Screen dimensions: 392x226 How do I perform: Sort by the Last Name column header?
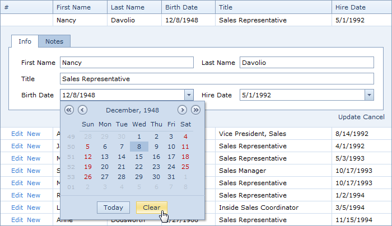126,7
